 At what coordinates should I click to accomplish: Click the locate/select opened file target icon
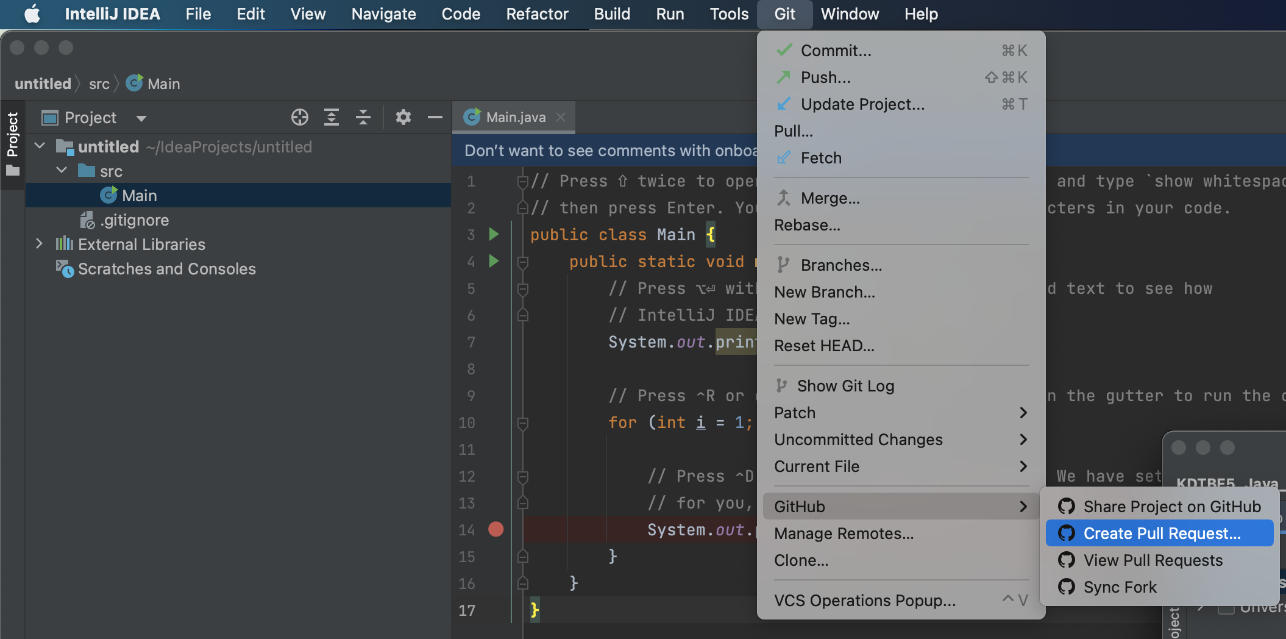click(300, 117)
